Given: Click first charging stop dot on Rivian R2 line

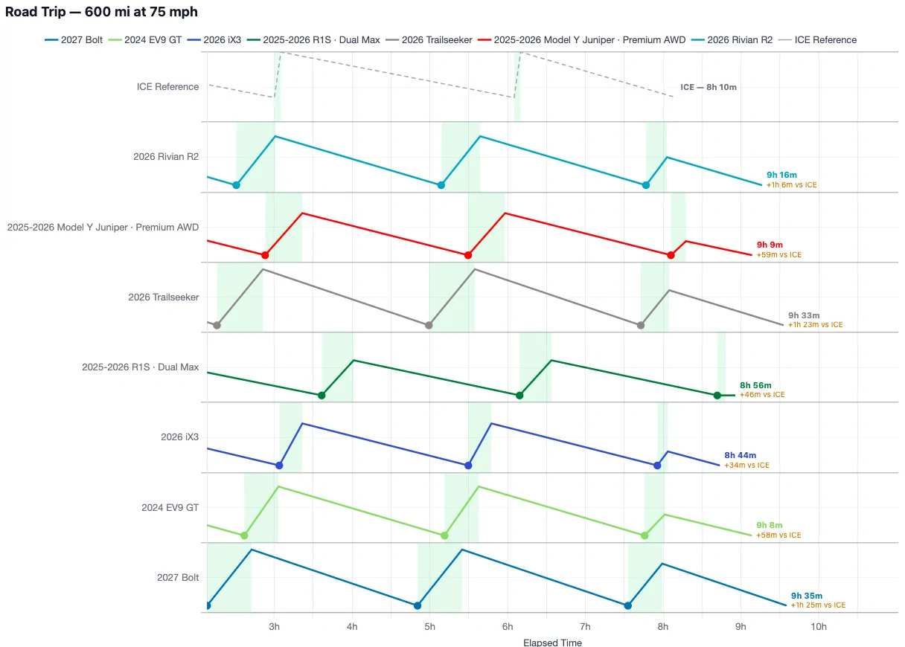Looking at the screenshot, I should (236, 185).
